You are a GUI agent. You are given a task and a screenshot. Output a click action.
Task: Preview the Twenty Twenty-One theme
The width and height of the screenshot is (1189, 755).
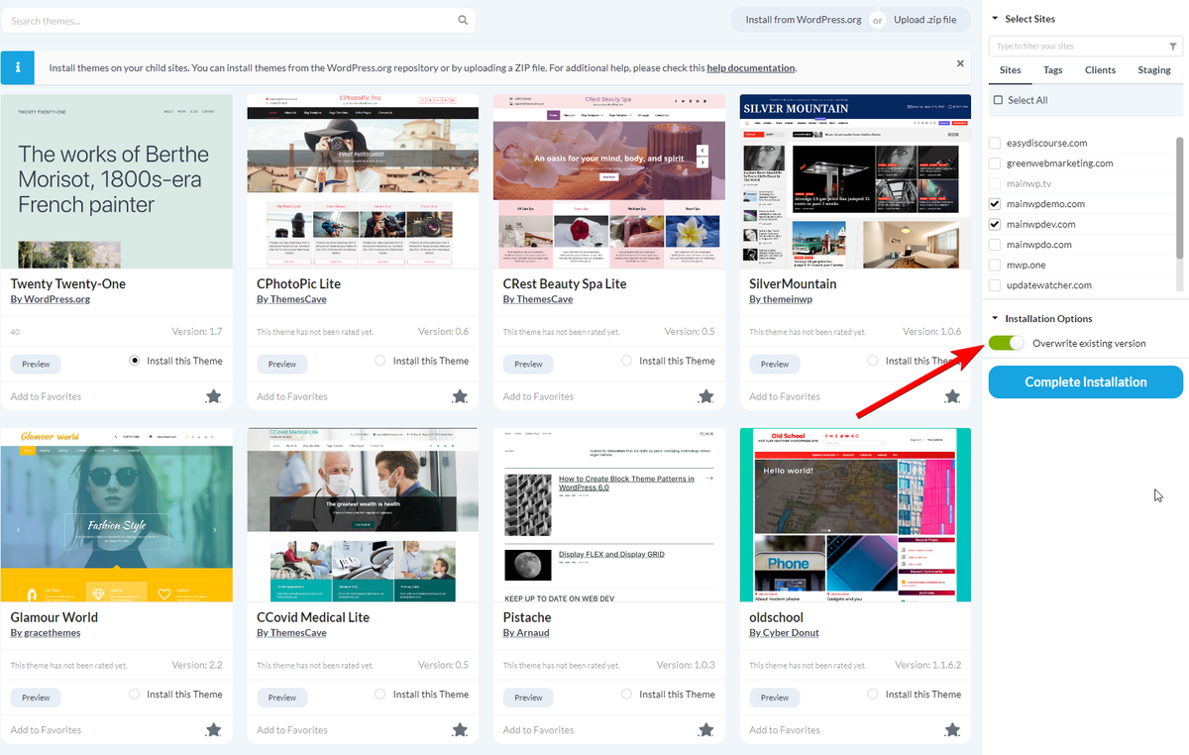point(36,365)
